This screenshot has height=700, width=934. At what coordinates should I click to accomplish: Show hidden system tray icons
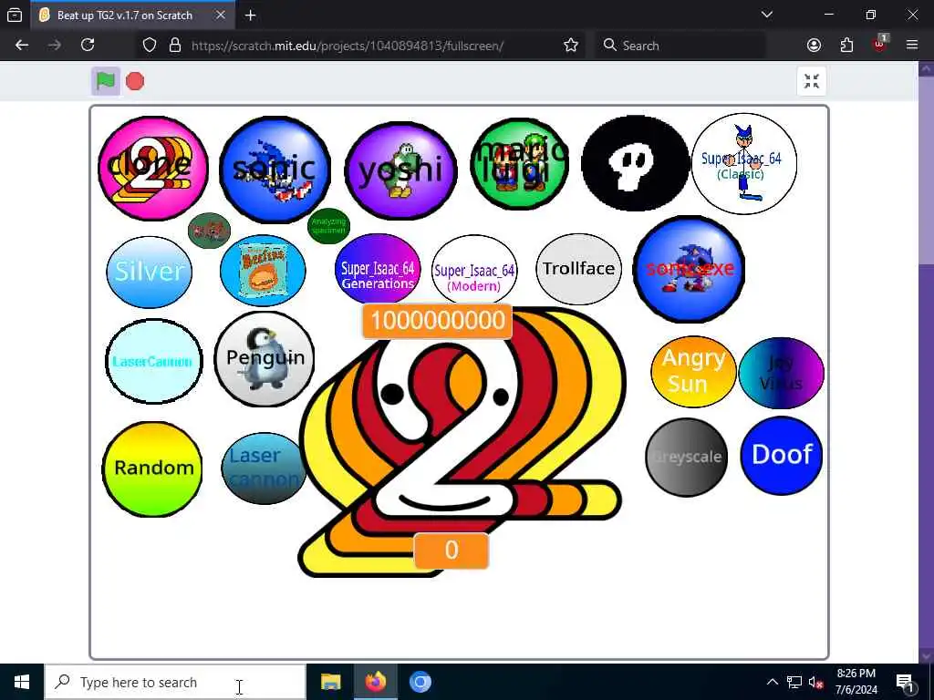[x=772, y=682]
